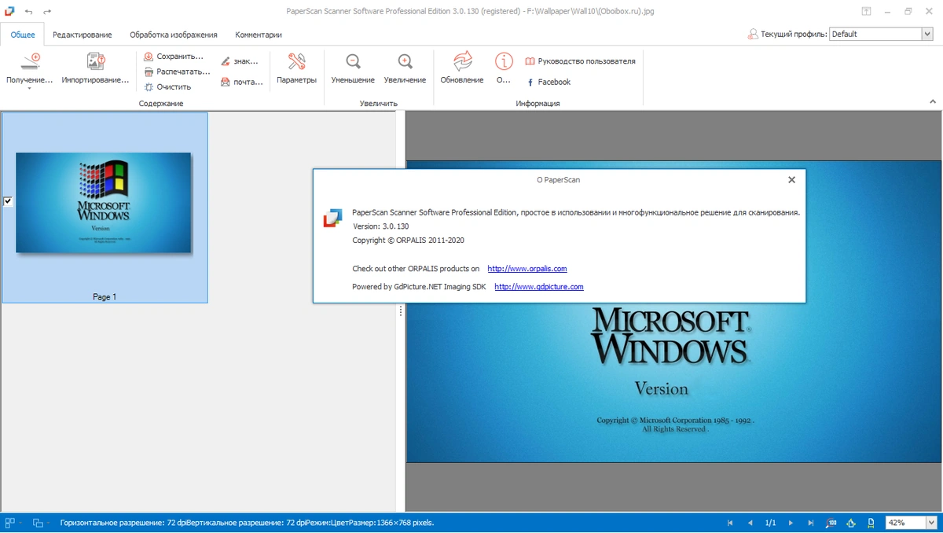The height and width of the screenshot is (533, 943).
Task: Switch to the Общее tab
Action: [x=23, y=35]
